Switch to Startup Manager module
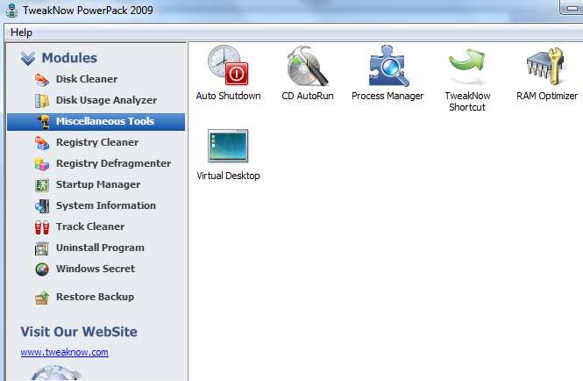Viewport: 583px width, 381px height. [x=98, y=184]
